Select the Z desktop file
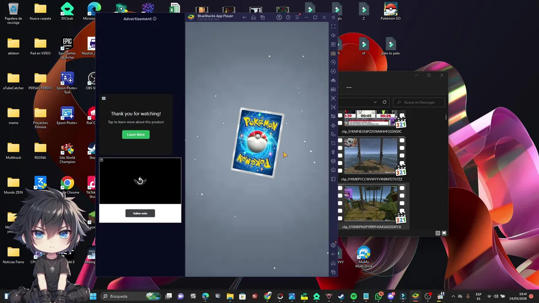539x303 pixels. [364, 11]
